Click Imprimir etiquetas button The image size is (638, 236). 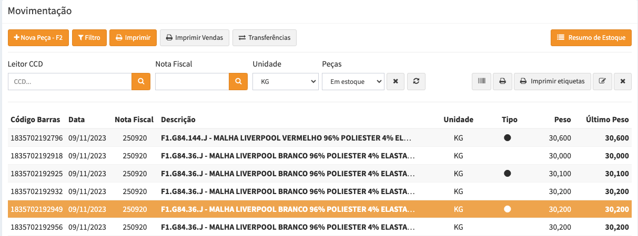(x=552, y=81)
